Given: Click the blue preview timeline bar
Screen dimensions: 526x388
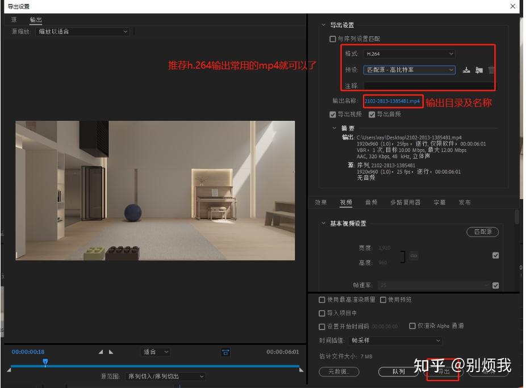Looking at the screenshot, I should [155, 366].
